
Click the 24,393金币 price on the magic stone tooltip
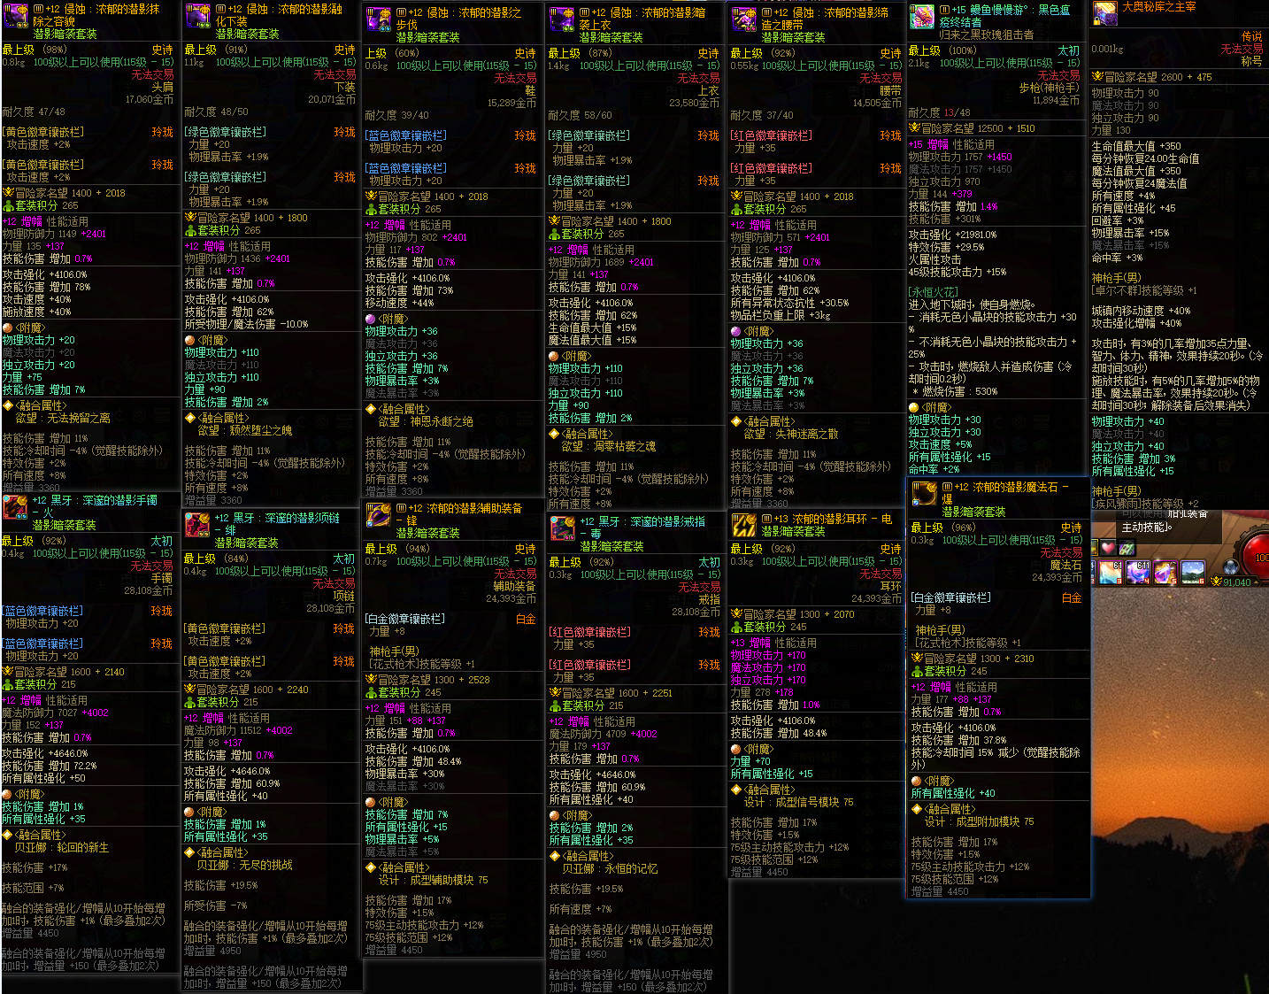1057,578
